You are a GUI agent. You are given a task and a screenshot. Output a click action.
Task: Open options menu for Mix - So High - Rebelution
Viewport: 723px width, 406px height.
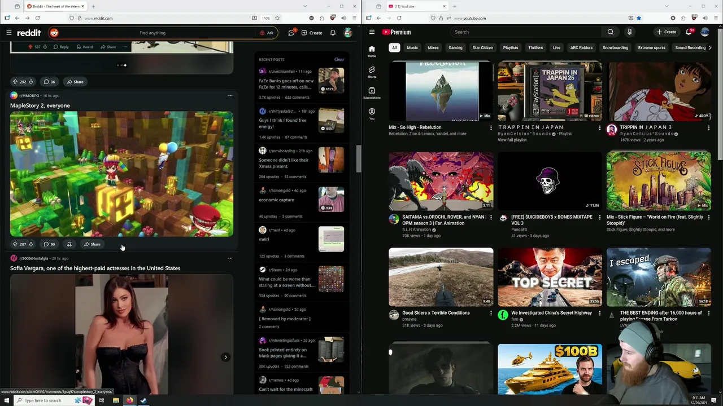(x=490, y=127)
